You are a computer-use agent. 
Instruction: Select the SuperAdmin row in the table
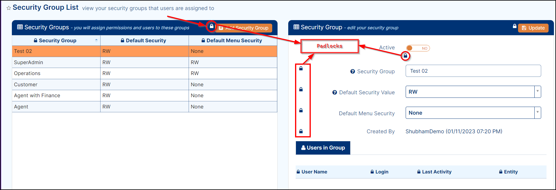56,62
